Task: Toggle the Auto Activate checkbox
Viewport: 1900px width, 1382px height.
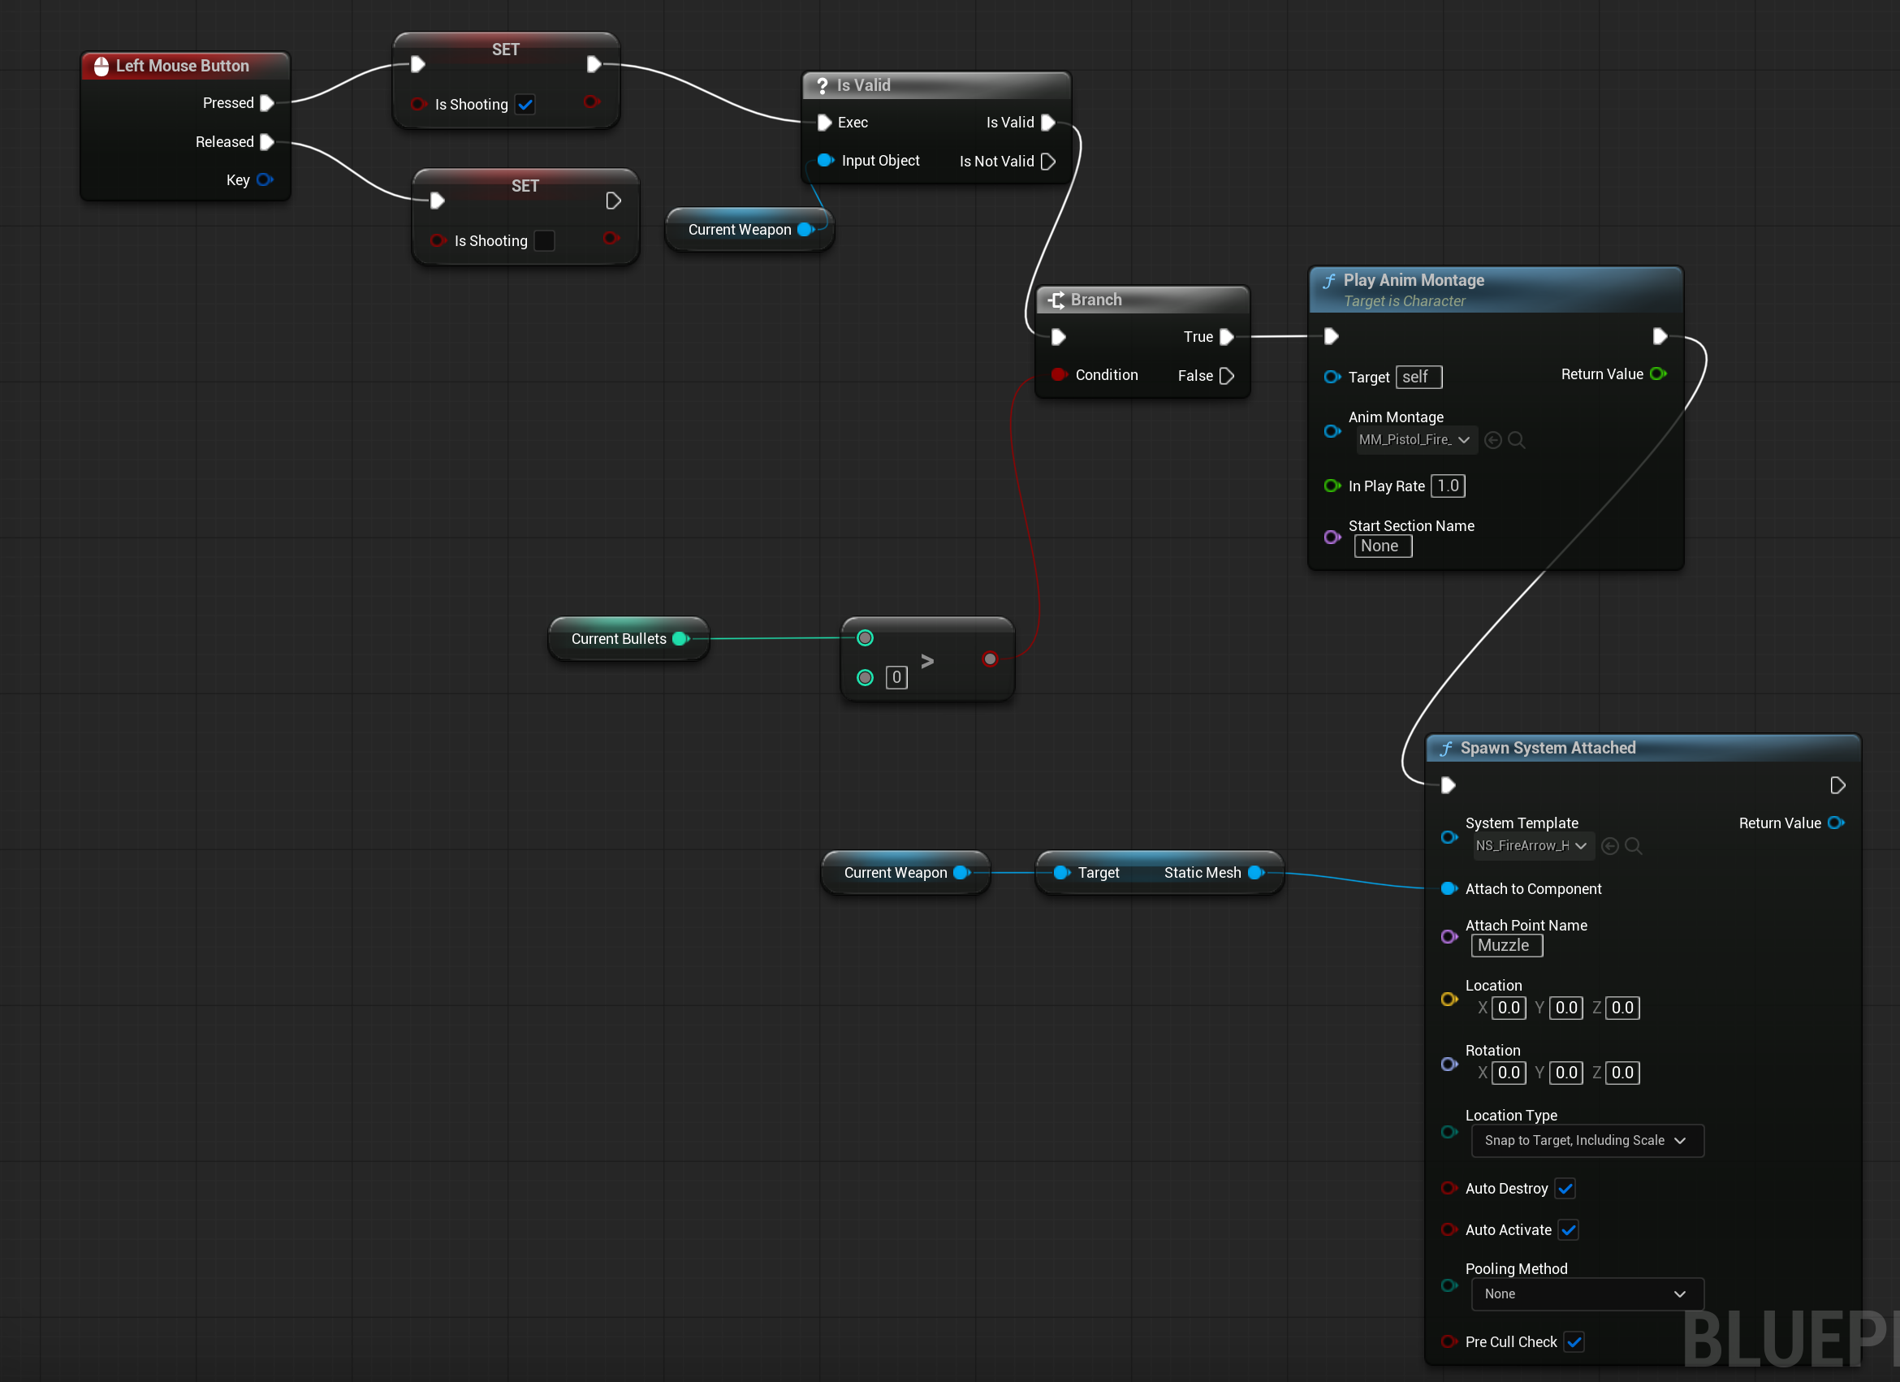Action: 1569,1230
